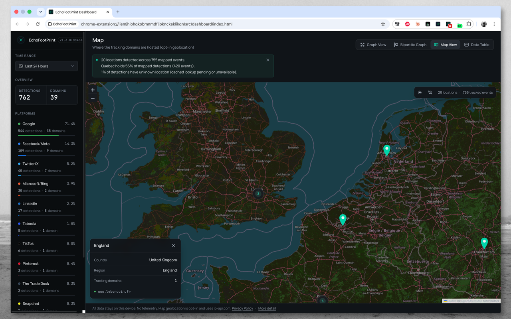Click the EchoFootPrint logo icon in sidebar
Viewport: 511px width, 319px height.
[21, 40]
